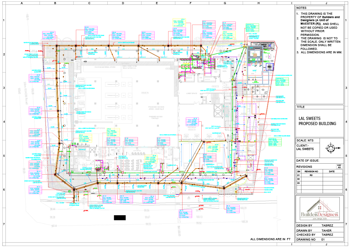The image size is (350, 247).
Task: Select revision cell 'R0'
Action: pyautogui.click(x=311, y=175)
